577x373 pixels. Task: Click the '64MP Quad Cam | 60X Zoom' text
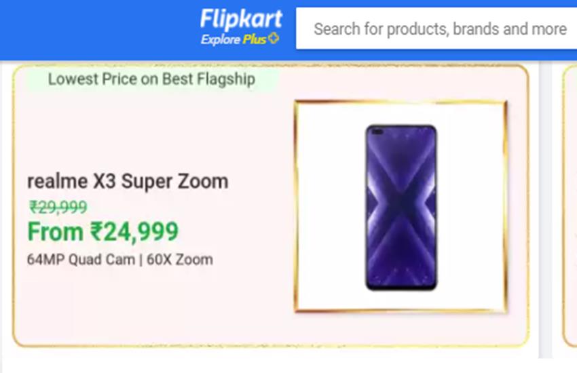pyautogui.click(x=119, y=259)
